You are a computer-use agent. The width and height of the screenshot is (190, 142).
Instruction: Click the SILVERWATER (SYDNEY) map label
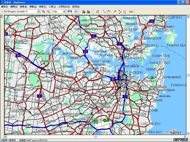point(42,54)
